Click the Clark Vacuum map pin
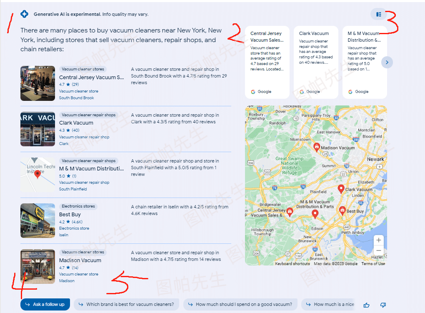This screenshot has width=425, height=313. [341, 189]
